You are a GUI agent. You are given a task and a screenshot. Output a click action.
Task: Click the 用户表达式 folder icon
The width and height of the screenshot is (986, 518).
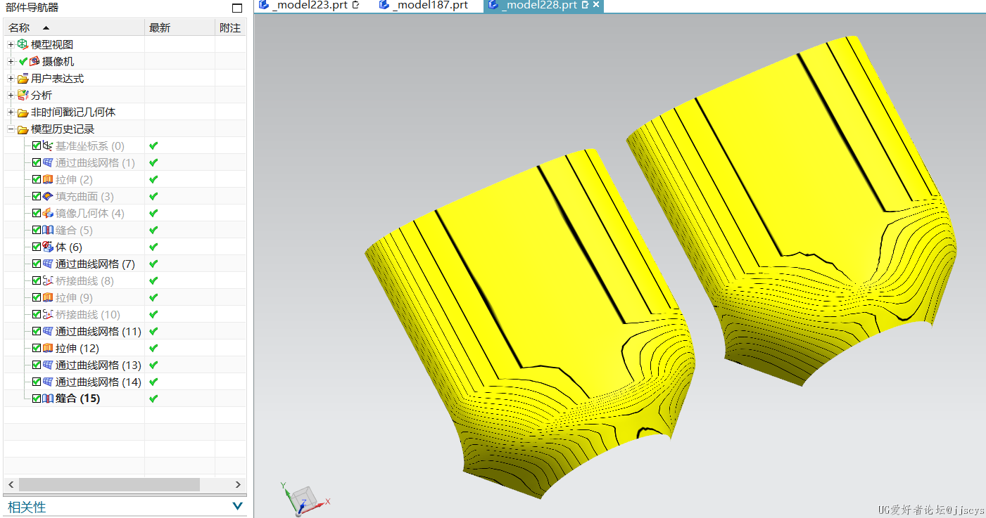tap(23, 79)
